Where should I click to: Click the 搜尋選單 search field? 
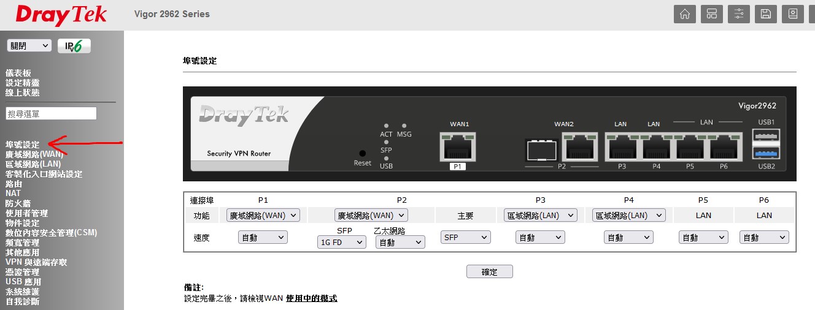pyautogui.click(x=51, y=113)
